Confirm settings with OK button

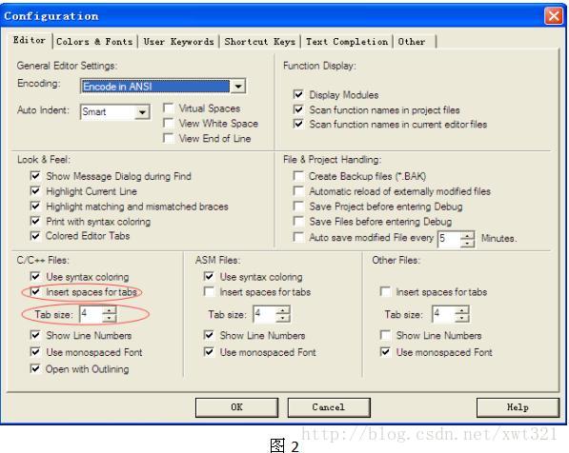point(236,407)
